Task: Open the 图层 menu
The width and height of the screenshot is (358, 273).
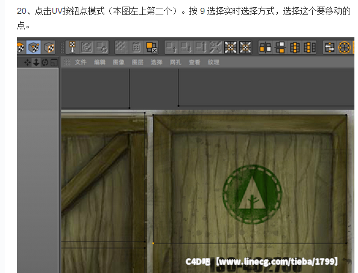Action: pyautogui.click(x=137, y=62)
